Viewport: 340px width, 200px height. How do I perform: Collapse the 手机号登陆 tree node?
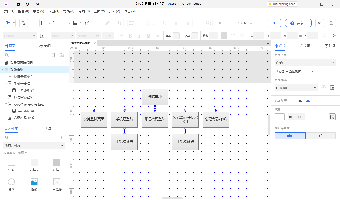(6, 83)
